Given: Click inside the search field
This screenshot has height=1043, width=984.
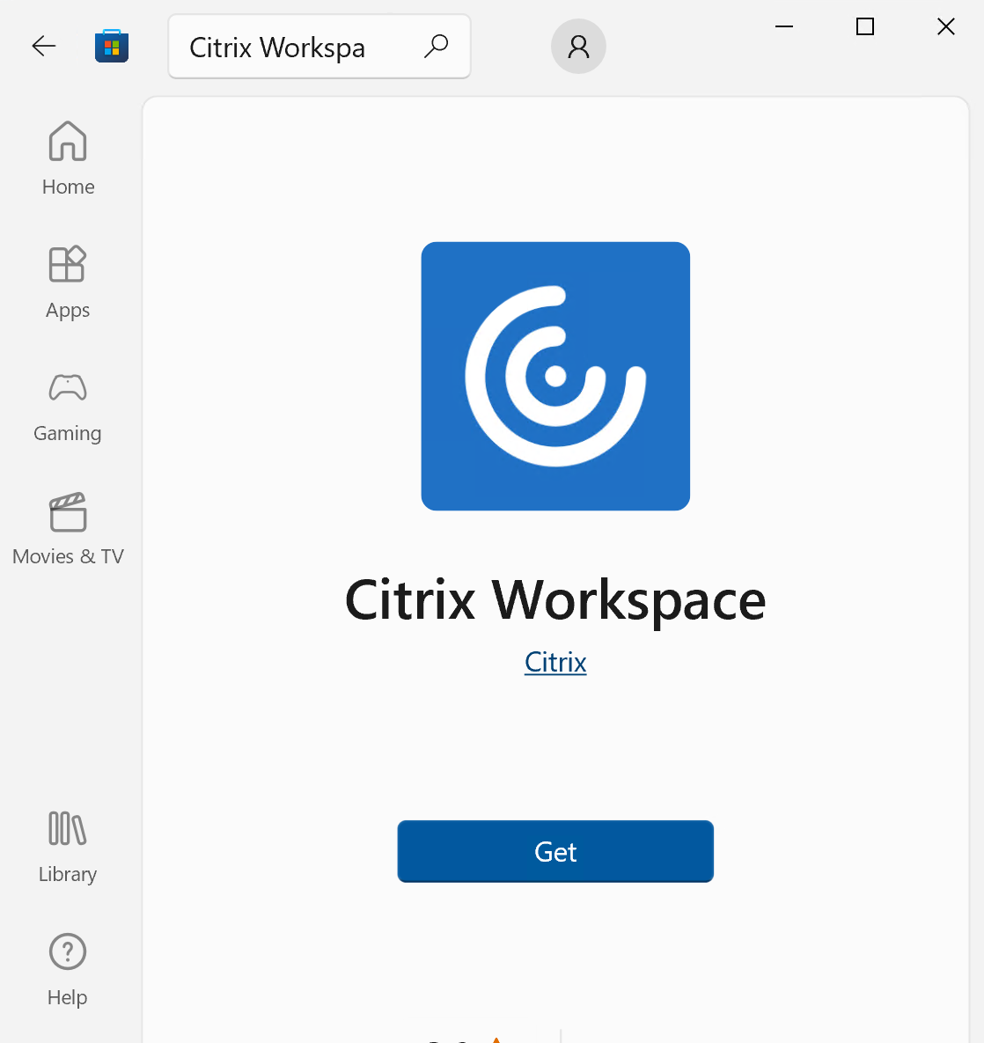Looking at the screenshot, I should click(x=290, y=47).
